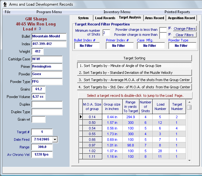This screenshot has width=202, height=176.
Task: Click the M.O.A. Size of group column header
Action: coord(92,107)
